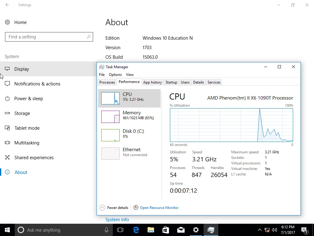Open Mail app from taskbar

181,230
